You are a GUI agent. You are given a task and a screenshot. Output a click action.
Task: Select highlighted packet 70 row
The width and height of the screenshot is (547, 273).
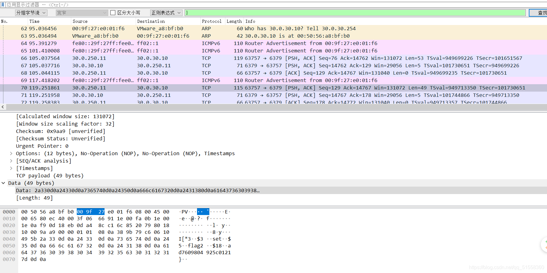tap(273, 88)
